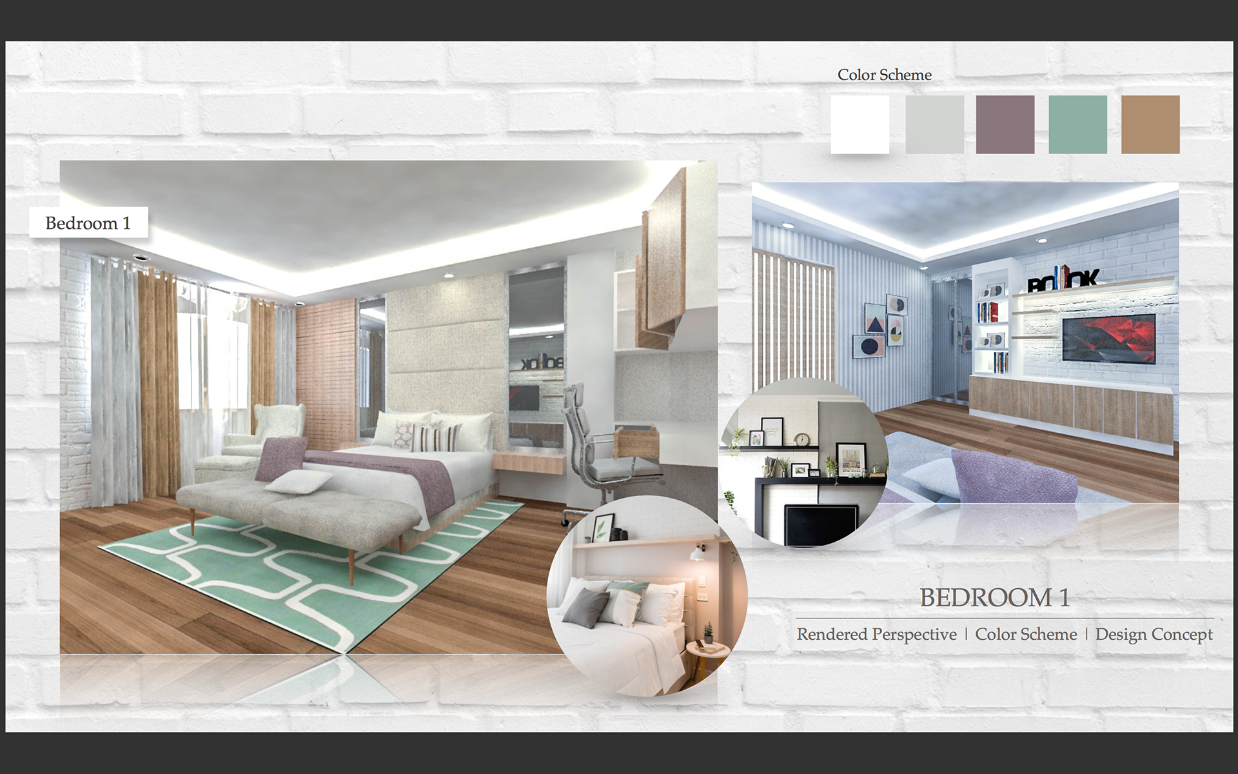Click Color Scheme in the subtitle line
The width and height of the screenshot is (1238, 774).
(x=1026, y=635)
